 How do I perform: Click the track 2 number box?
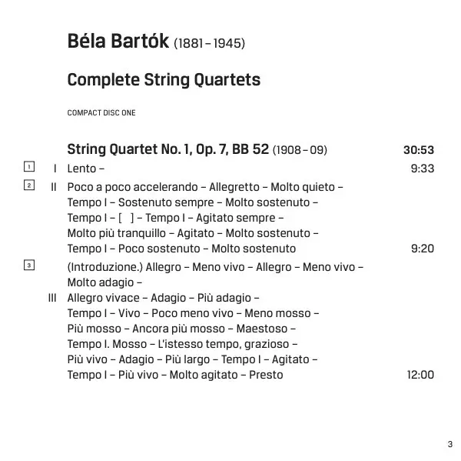click(x=28, y=185)
